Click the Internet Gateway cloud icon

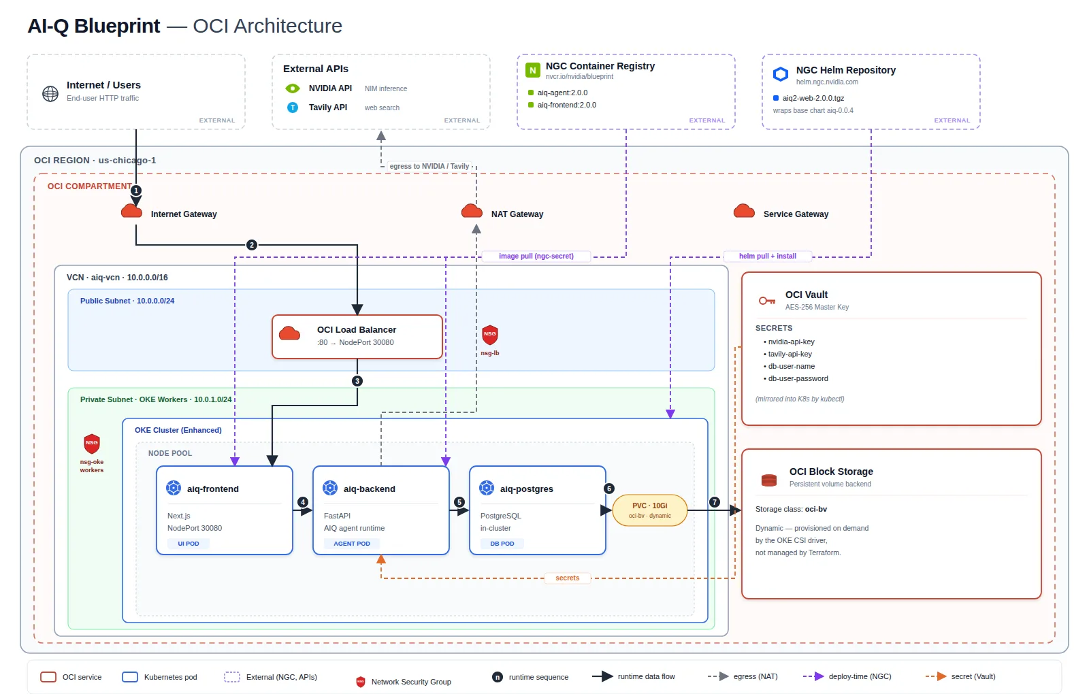131,211
